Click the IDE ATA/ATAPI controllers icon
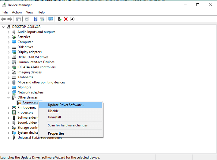The height and width of the screenshot is (160, 217). click(14, 67)
